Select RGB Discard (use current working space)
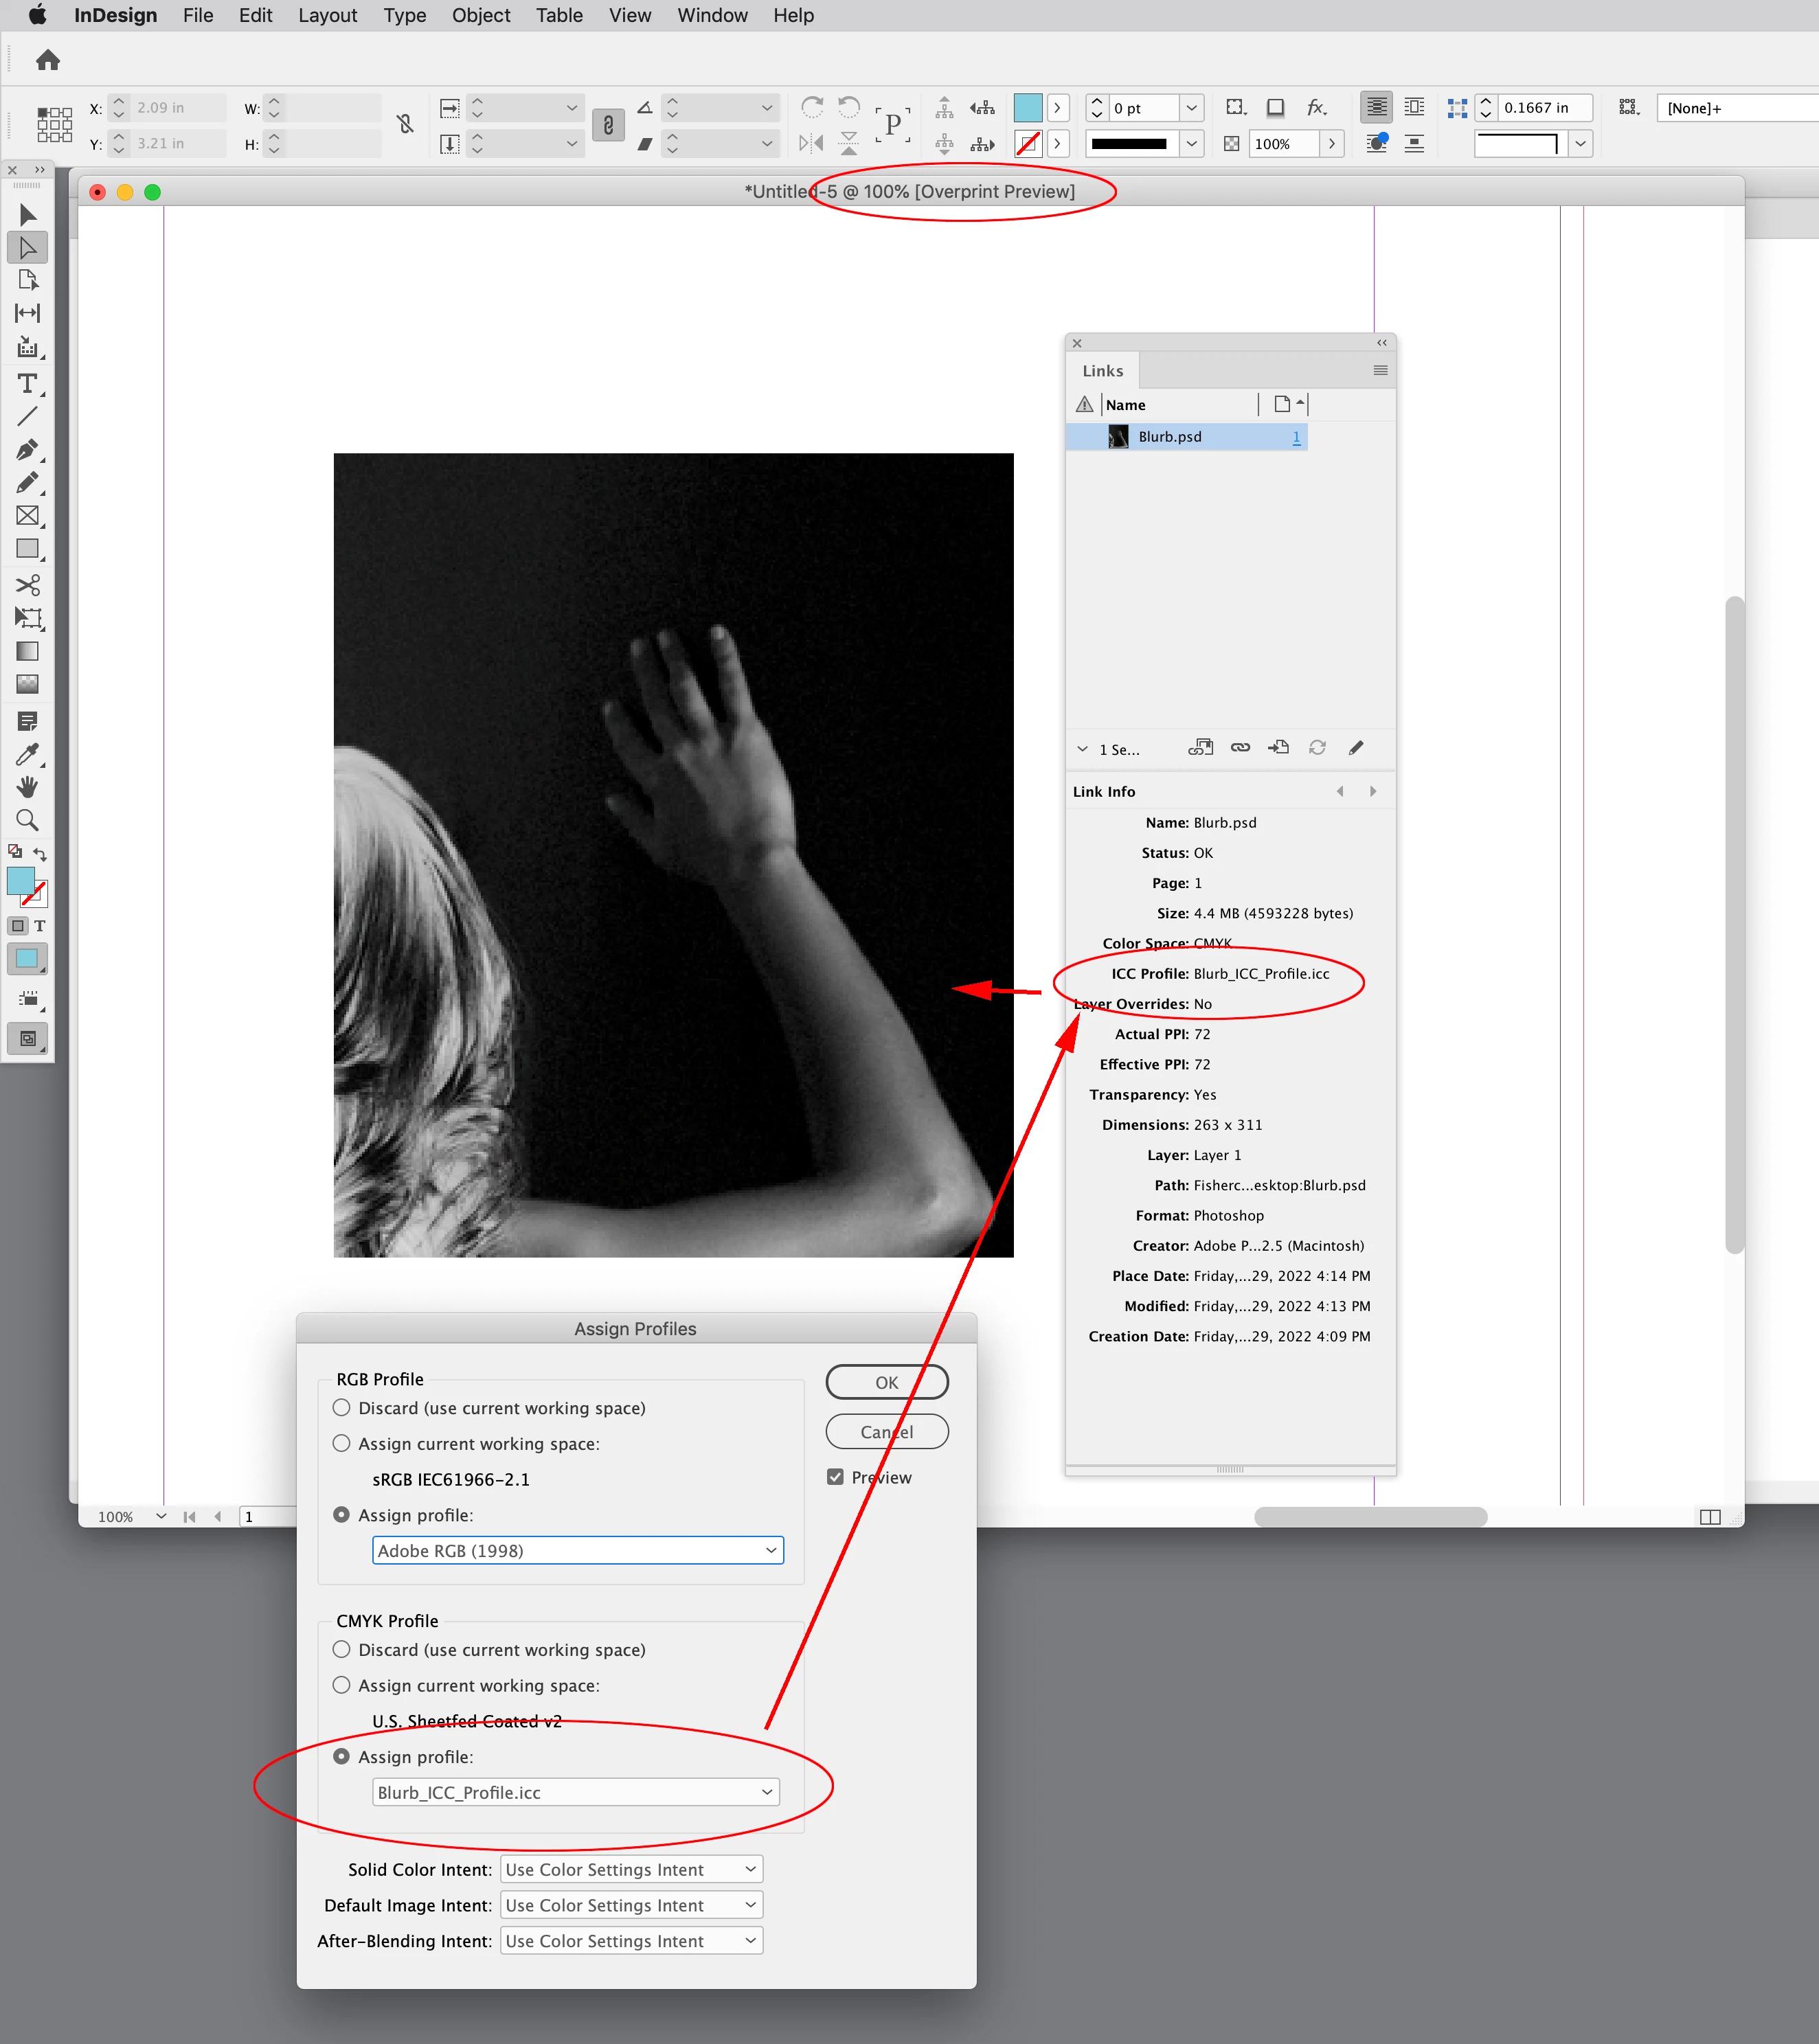 point(342,1408)
